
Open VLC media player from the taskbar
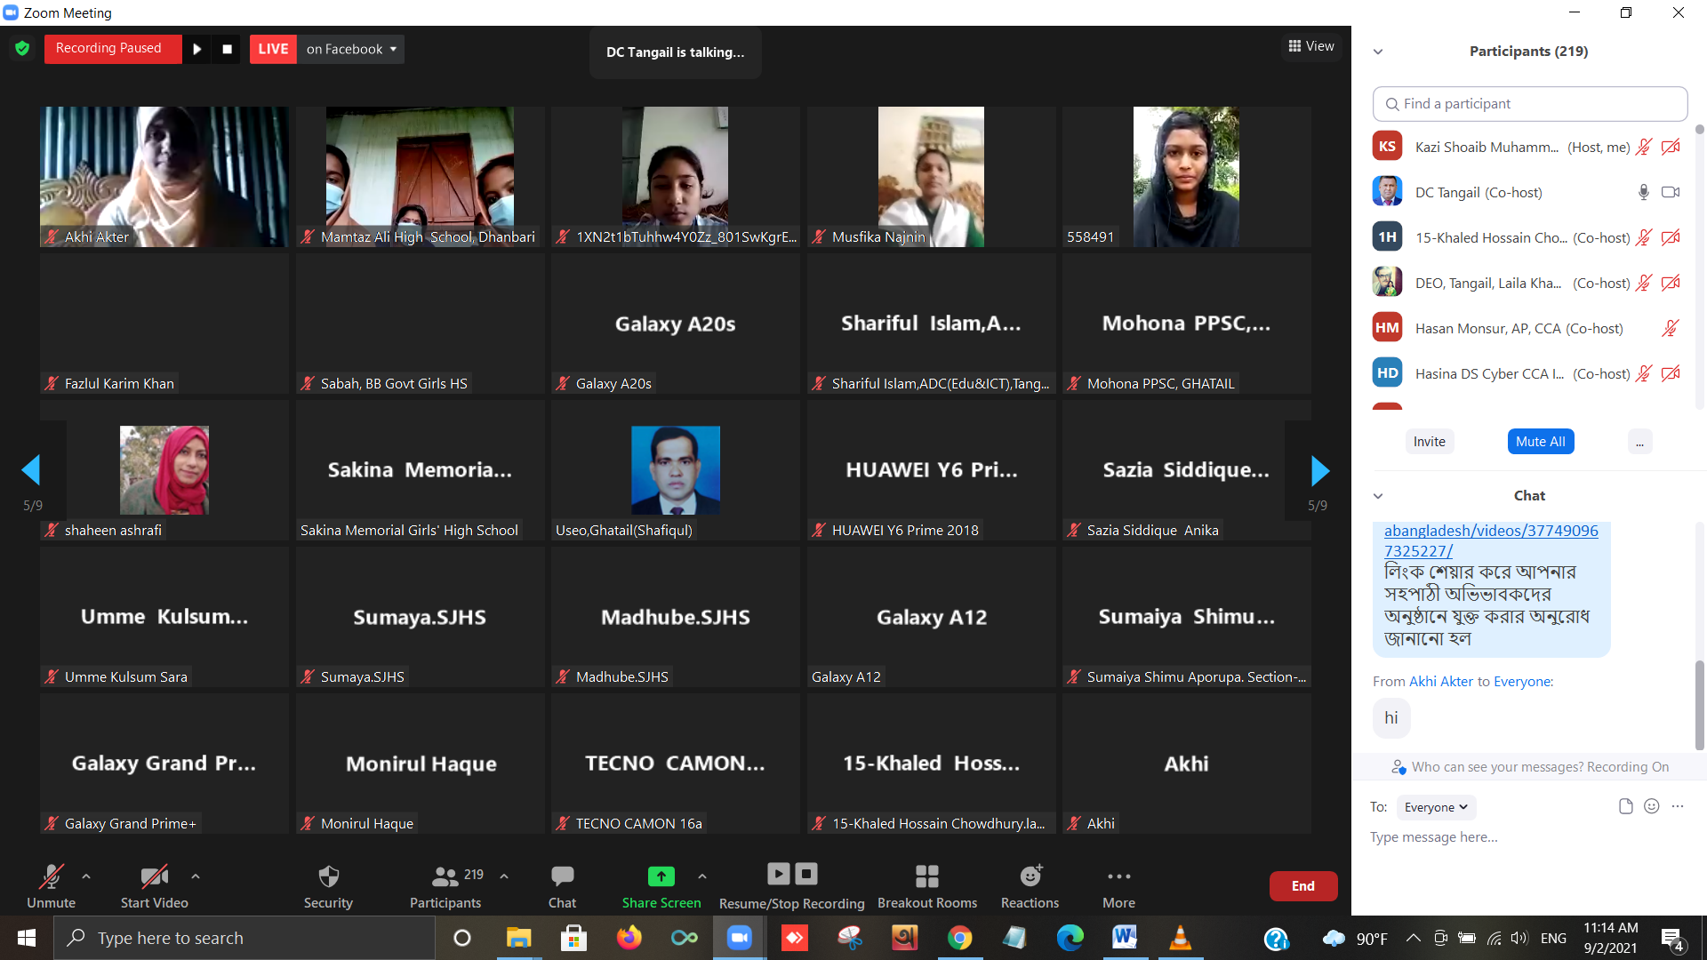[1180, 938]
